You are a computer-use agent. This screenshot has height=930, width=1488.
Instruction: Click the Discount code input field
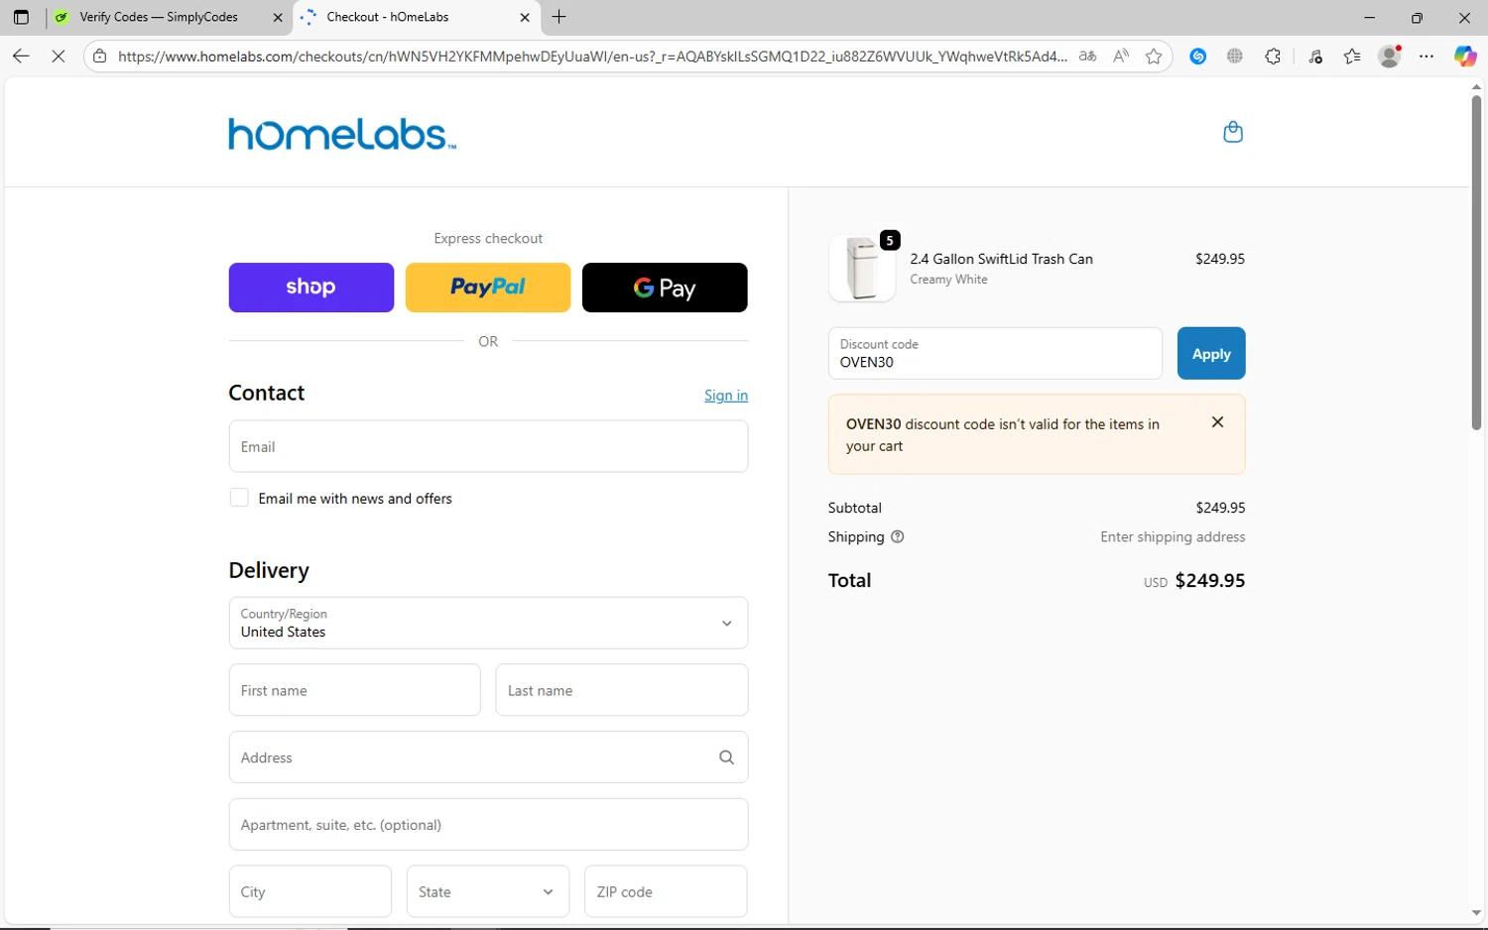pos(995,353)
